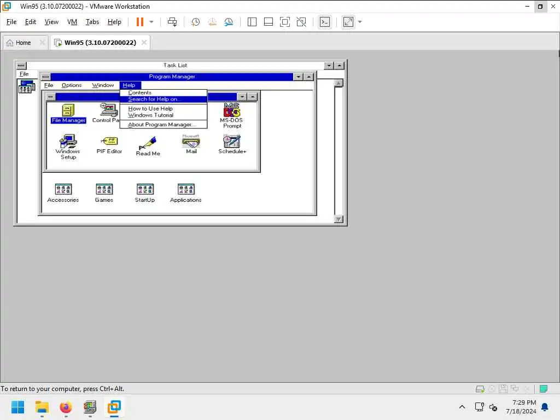Open the Read Me document icon

click(148, 146)
